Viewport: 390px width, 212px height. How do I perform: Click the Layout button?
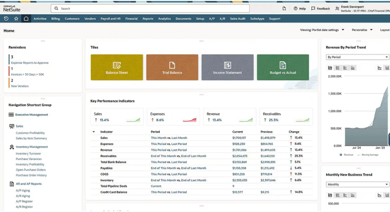(x=384, y=30)
